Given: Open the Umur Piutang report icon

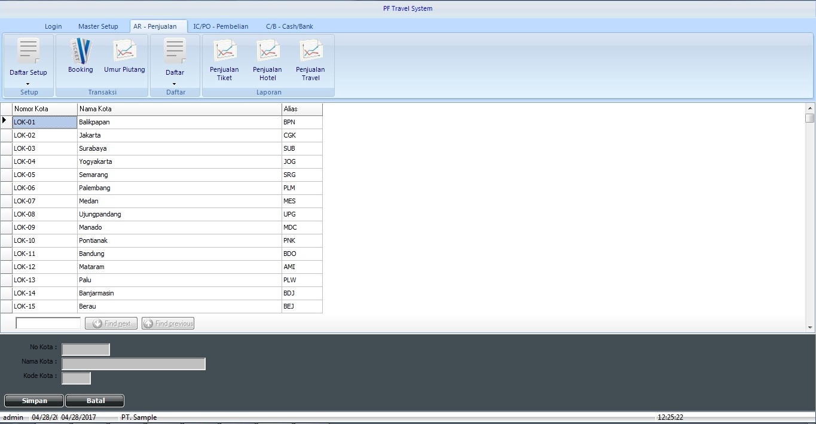Looking at the screenshot, I should pos(124,51).
